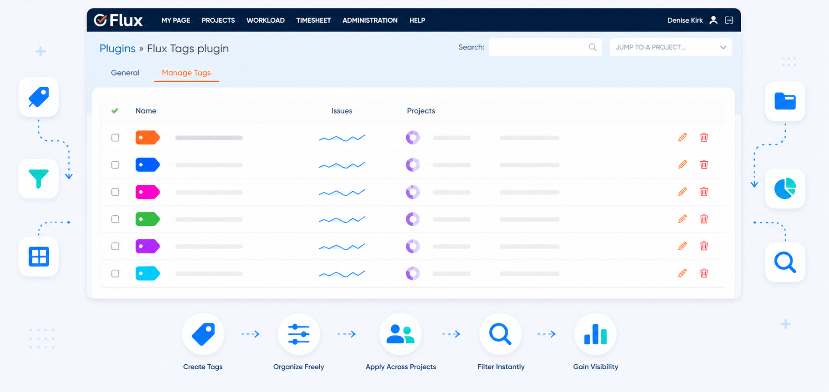Click the orange tag color label
The height and width of the screenshot is (392, 829).
pos(147,138)
